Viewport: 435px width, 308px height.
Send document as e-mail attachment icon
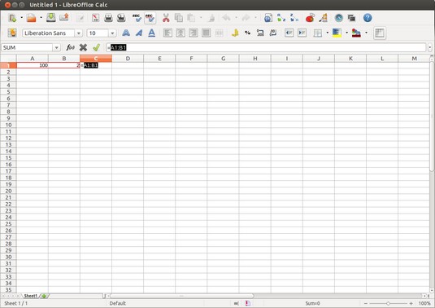(x=64, y=18)
